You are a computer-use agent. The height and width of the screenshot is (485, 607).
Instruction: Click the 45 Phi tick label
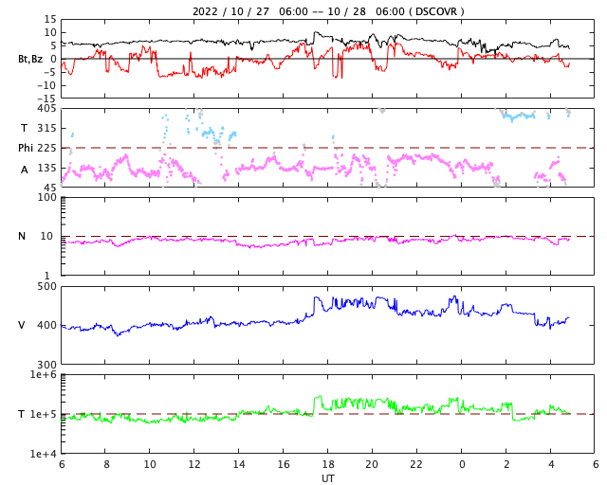(50, 188)
